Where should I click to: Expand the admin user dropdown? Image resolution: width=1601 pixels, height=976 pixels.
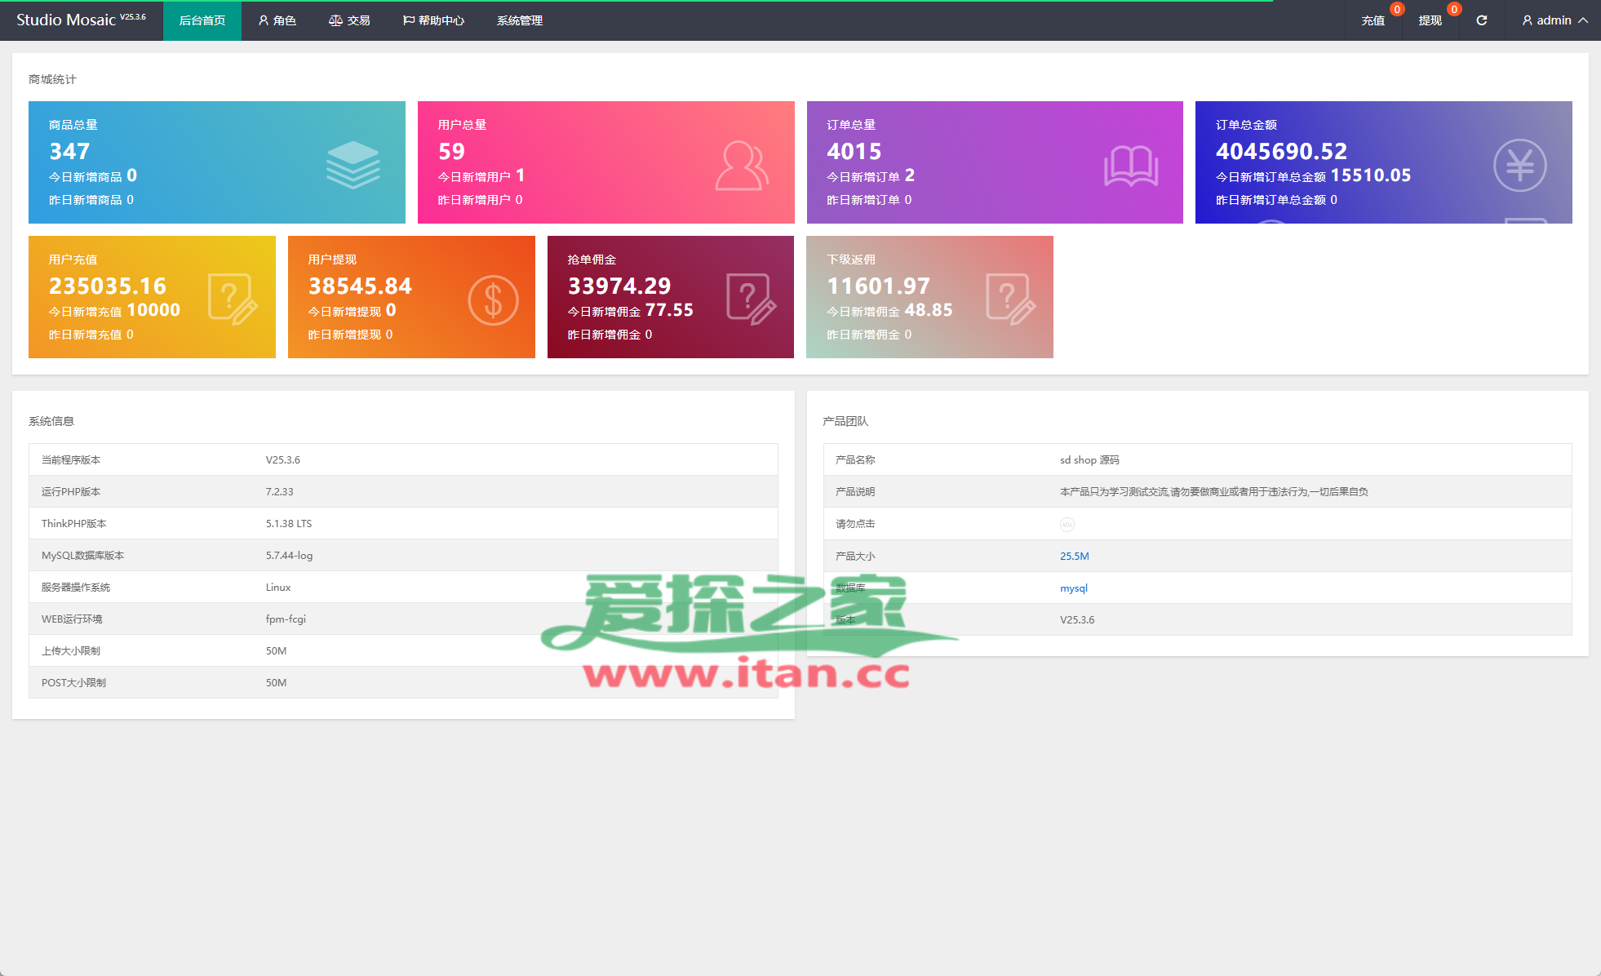click(x=1554, y=20)
